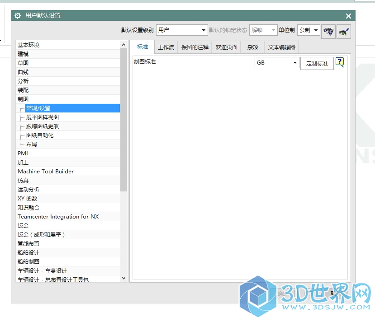
Task: Click the category tree scrollbar thumb
Action: click(x=123, y=120)
